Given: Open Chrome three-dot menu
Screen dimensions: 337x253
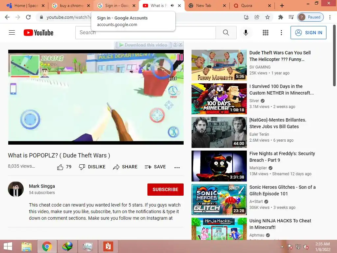Looking at the screenshot, I should click(330, 17).
